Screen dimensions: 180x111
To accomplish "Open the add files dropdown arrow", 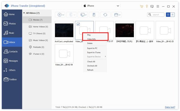I will point(63,15).
